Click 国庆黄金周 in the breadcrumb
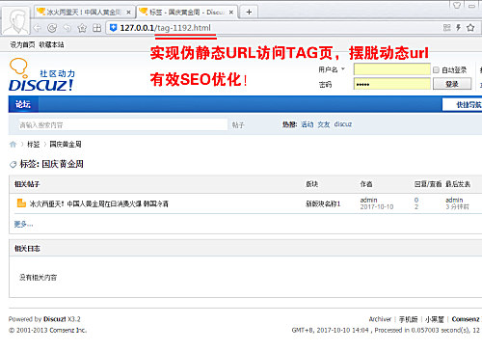The height and width of the screenshot is (351, 482). (66, 145)
